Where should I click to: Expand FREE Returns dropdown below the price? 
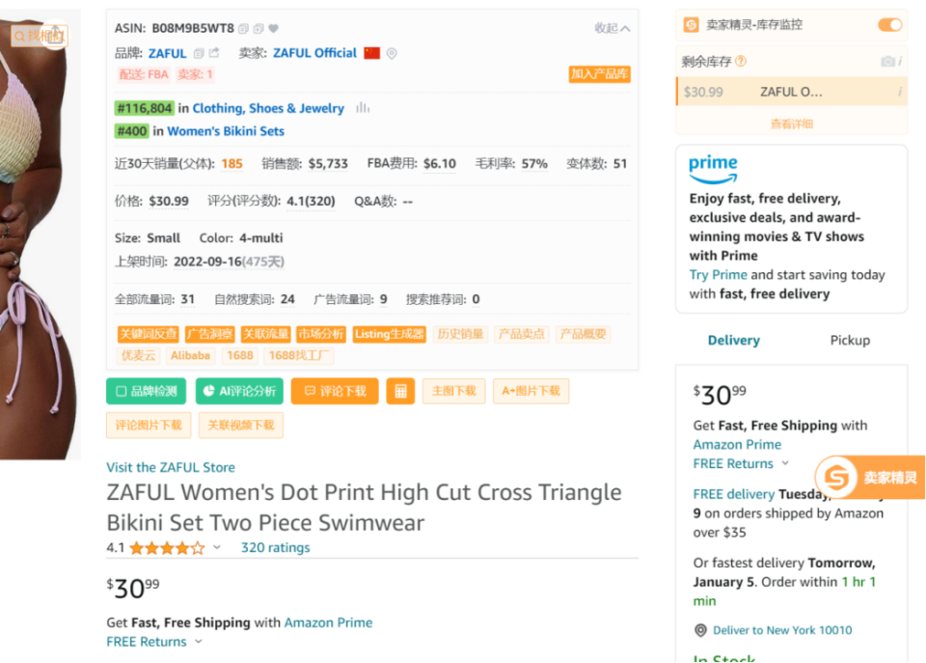coord(199,642)
